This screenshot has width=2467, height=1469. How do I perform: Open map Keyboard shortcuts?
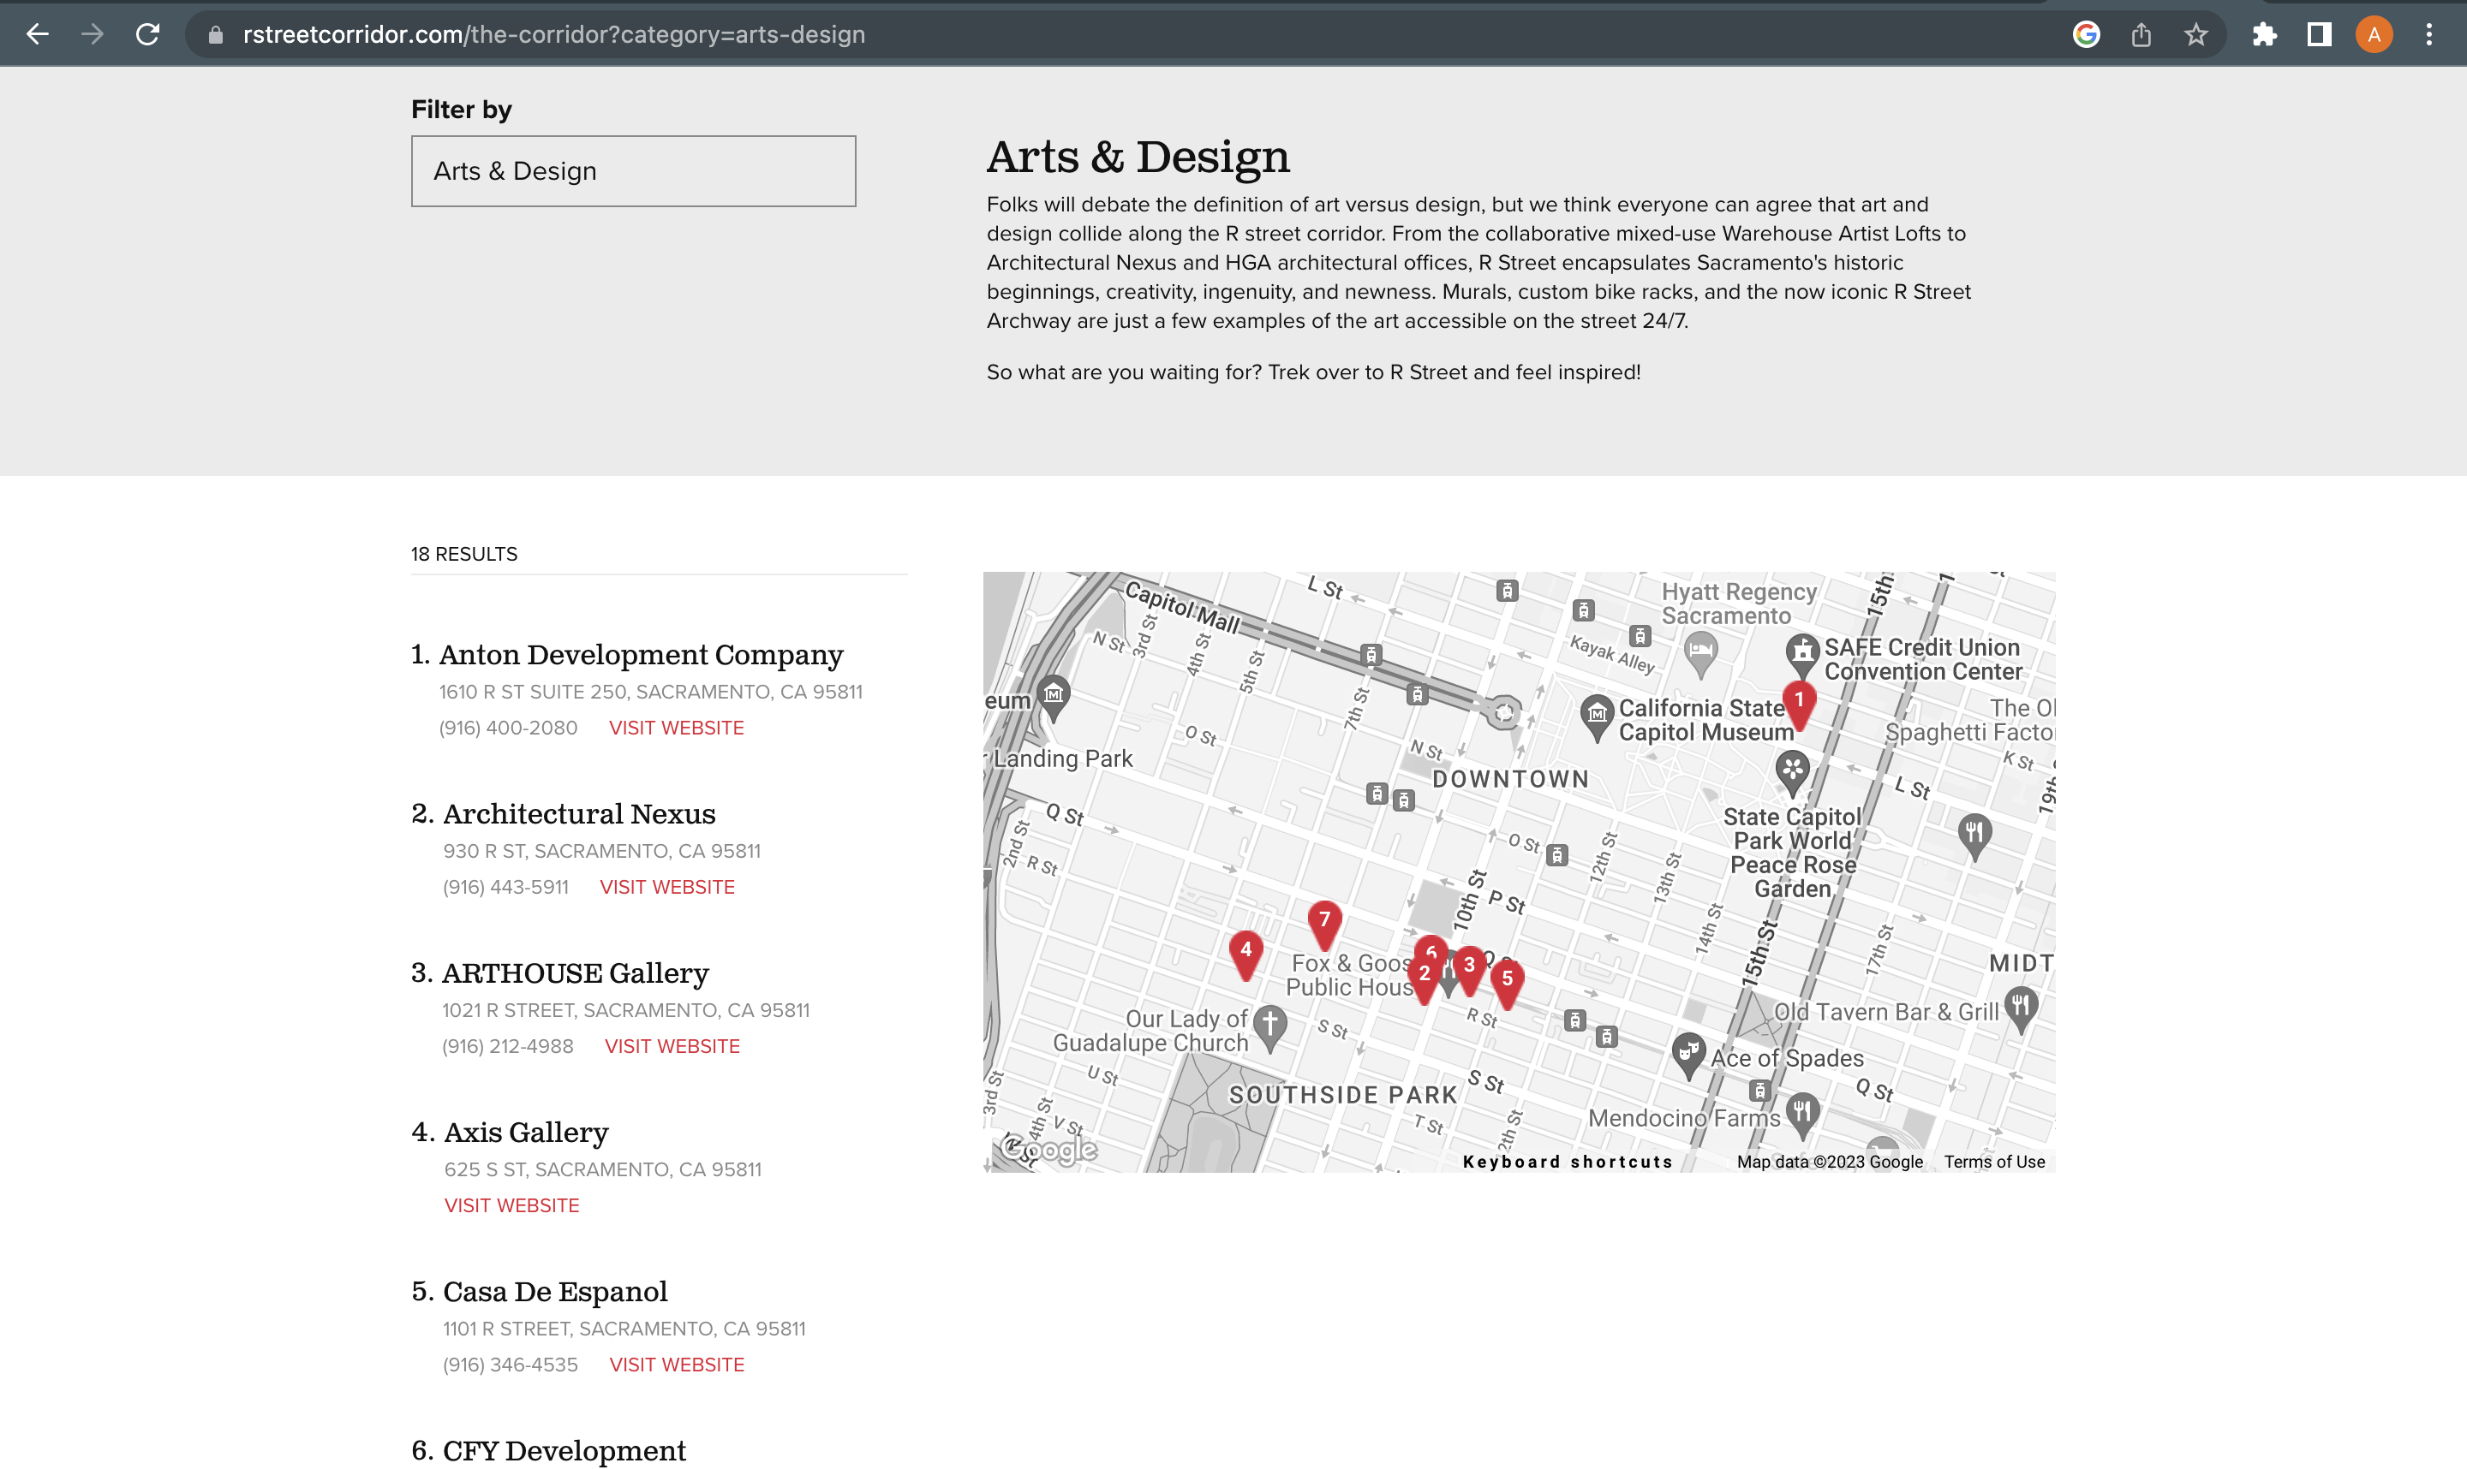coord(1568,1163)
